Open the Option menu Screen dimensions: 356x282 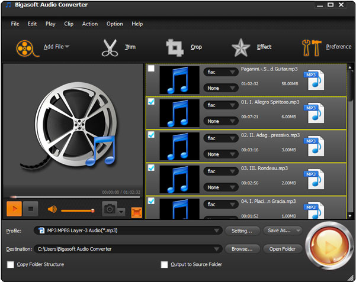(115, 24)
